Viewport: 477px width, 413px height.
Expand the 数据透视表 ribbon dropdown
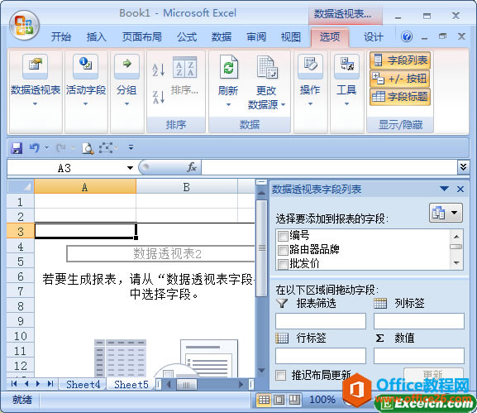point(36,103)
